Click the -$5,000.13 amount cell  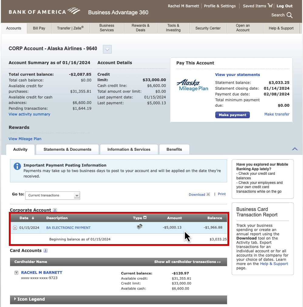[x=172, y=227]
